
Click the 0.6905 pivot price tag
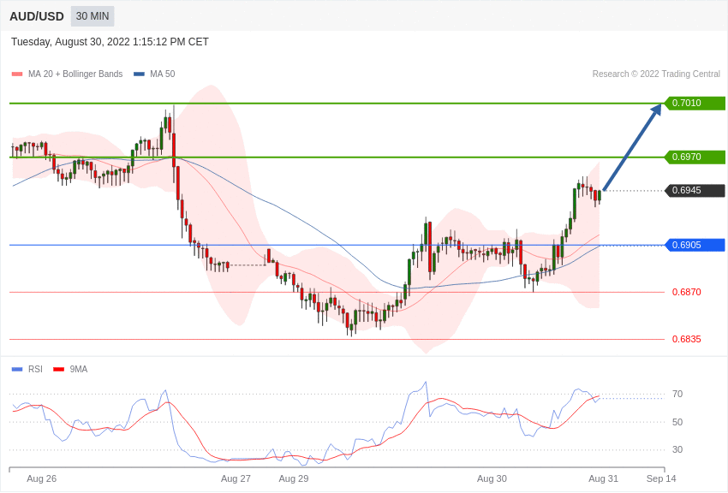695,245
